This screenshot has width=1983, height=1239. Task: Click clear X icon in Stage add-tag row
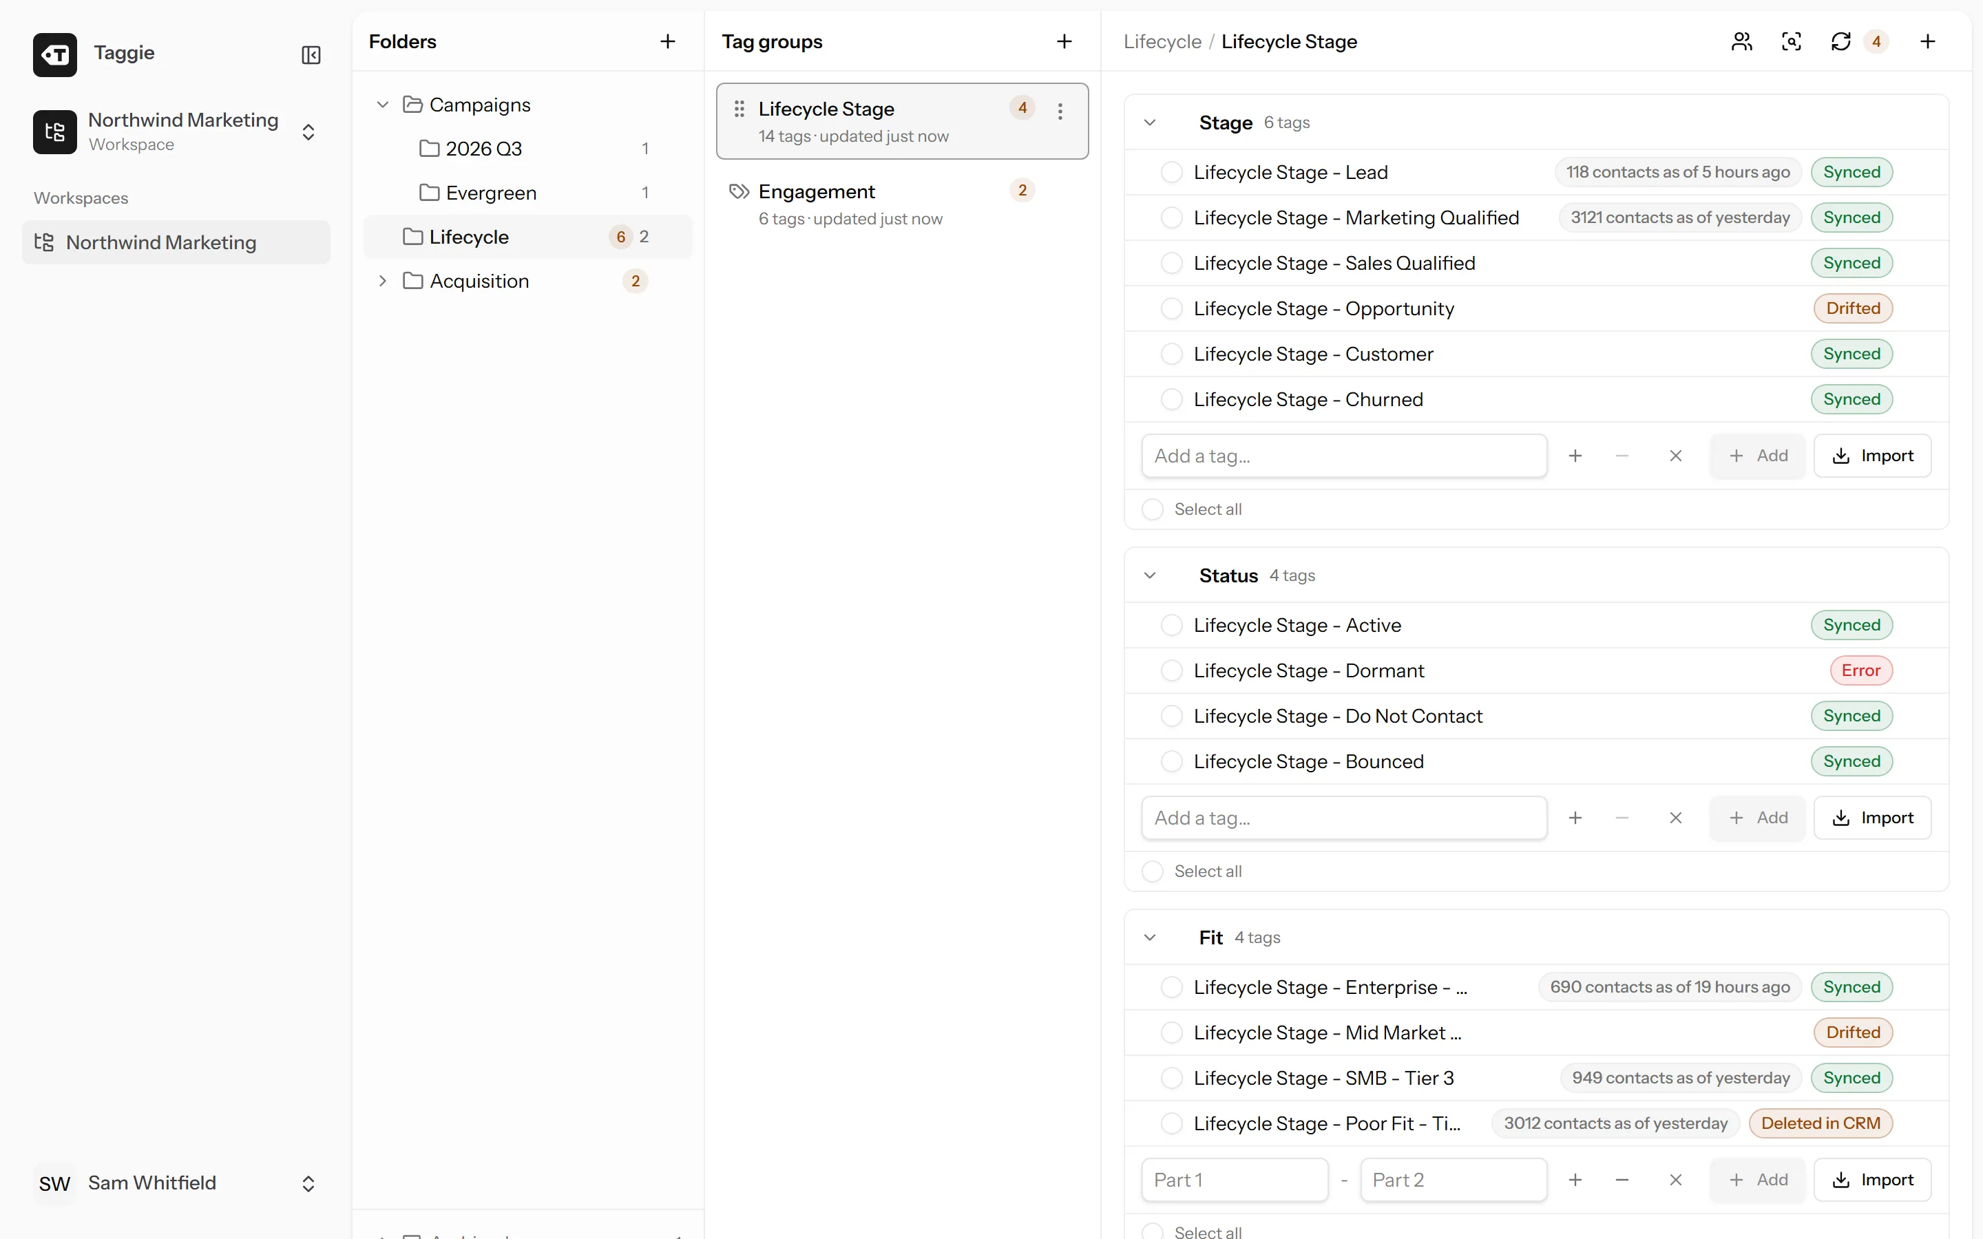click(x=1676, y=456)
